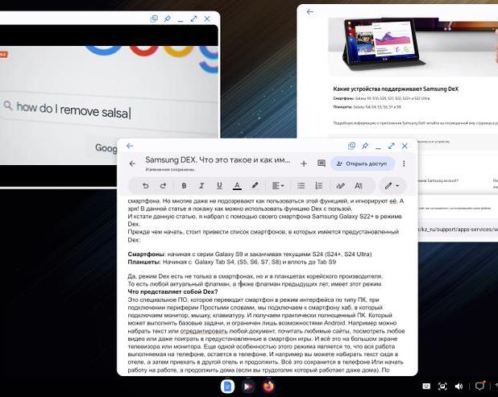Open window transparency options on Docs window
This screenshot has width=498, height=397.
[x=351, y=146]
